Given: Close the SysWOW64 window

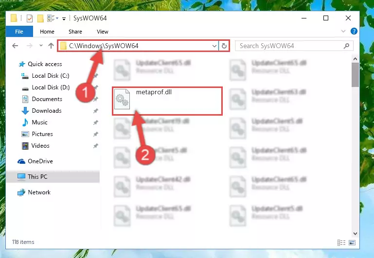Looking at the screenshot, I should click(348, 18).
